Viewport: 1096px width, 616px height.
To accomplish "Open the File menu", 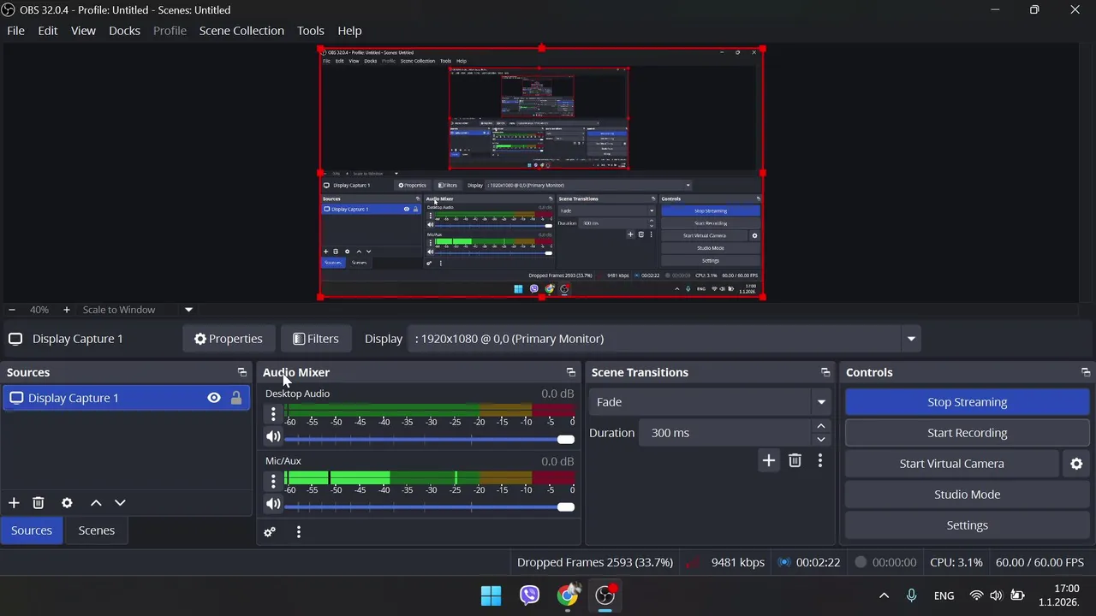I will point(15,31).
